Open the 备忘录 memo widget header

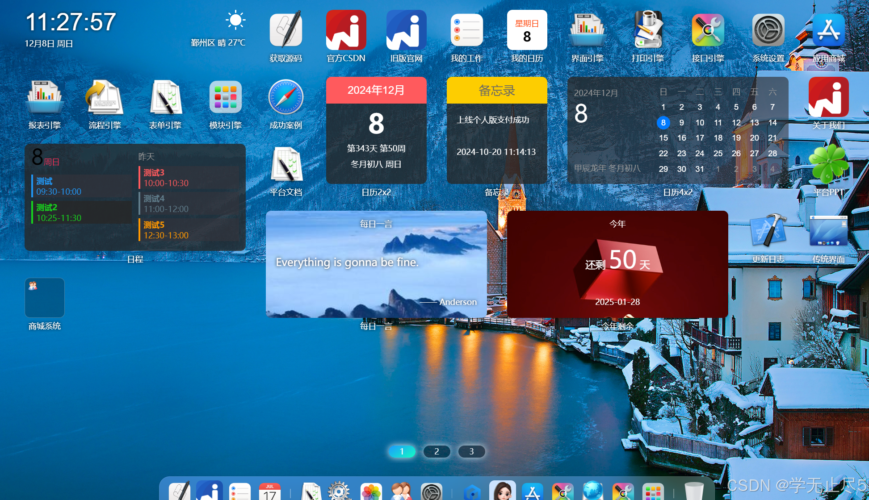tap(497, 90)
